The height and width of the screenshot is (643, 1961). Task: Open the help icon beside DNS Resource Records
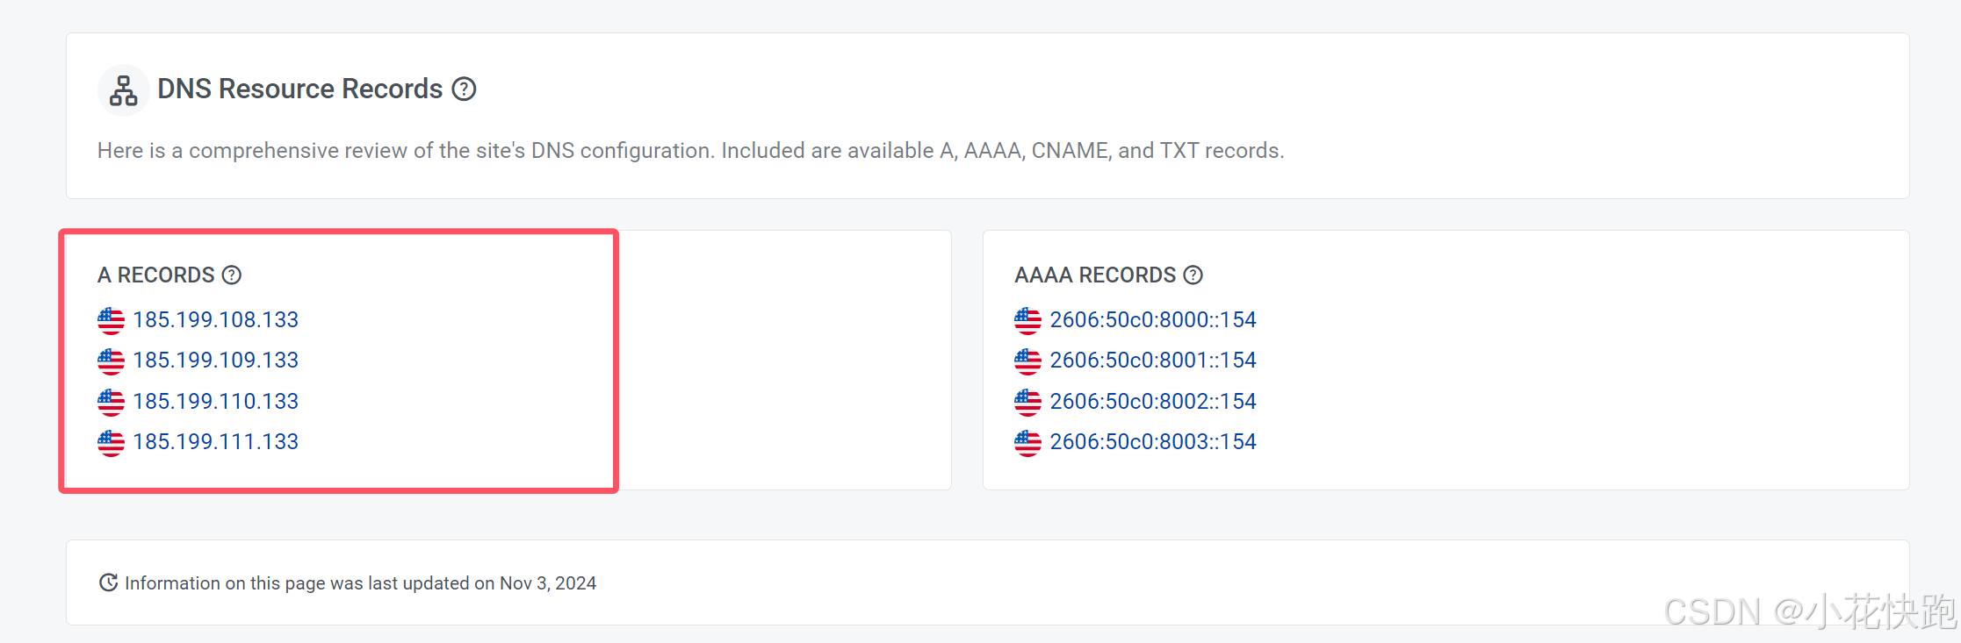click(465, 89)
